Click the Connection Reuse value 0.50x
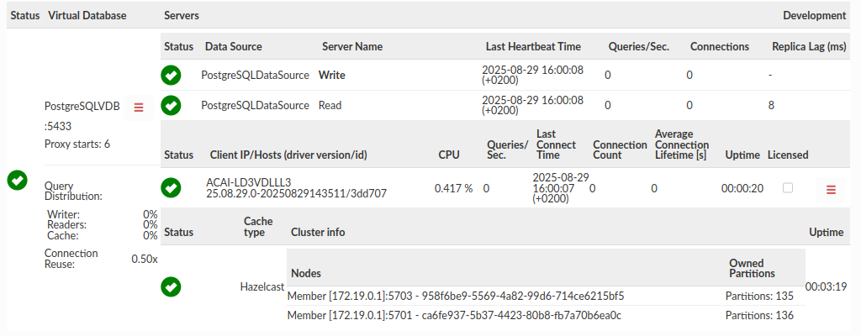 point(144,259)
